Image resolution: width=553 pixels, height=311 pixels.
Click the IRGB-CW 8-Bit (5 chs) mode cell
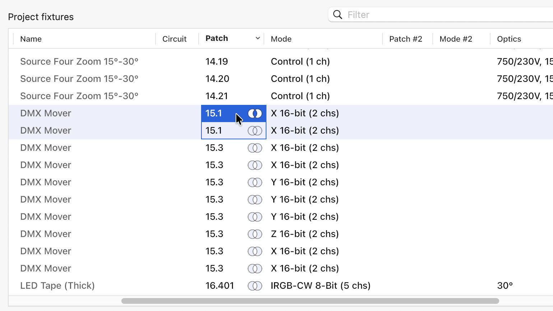(320, 286)
